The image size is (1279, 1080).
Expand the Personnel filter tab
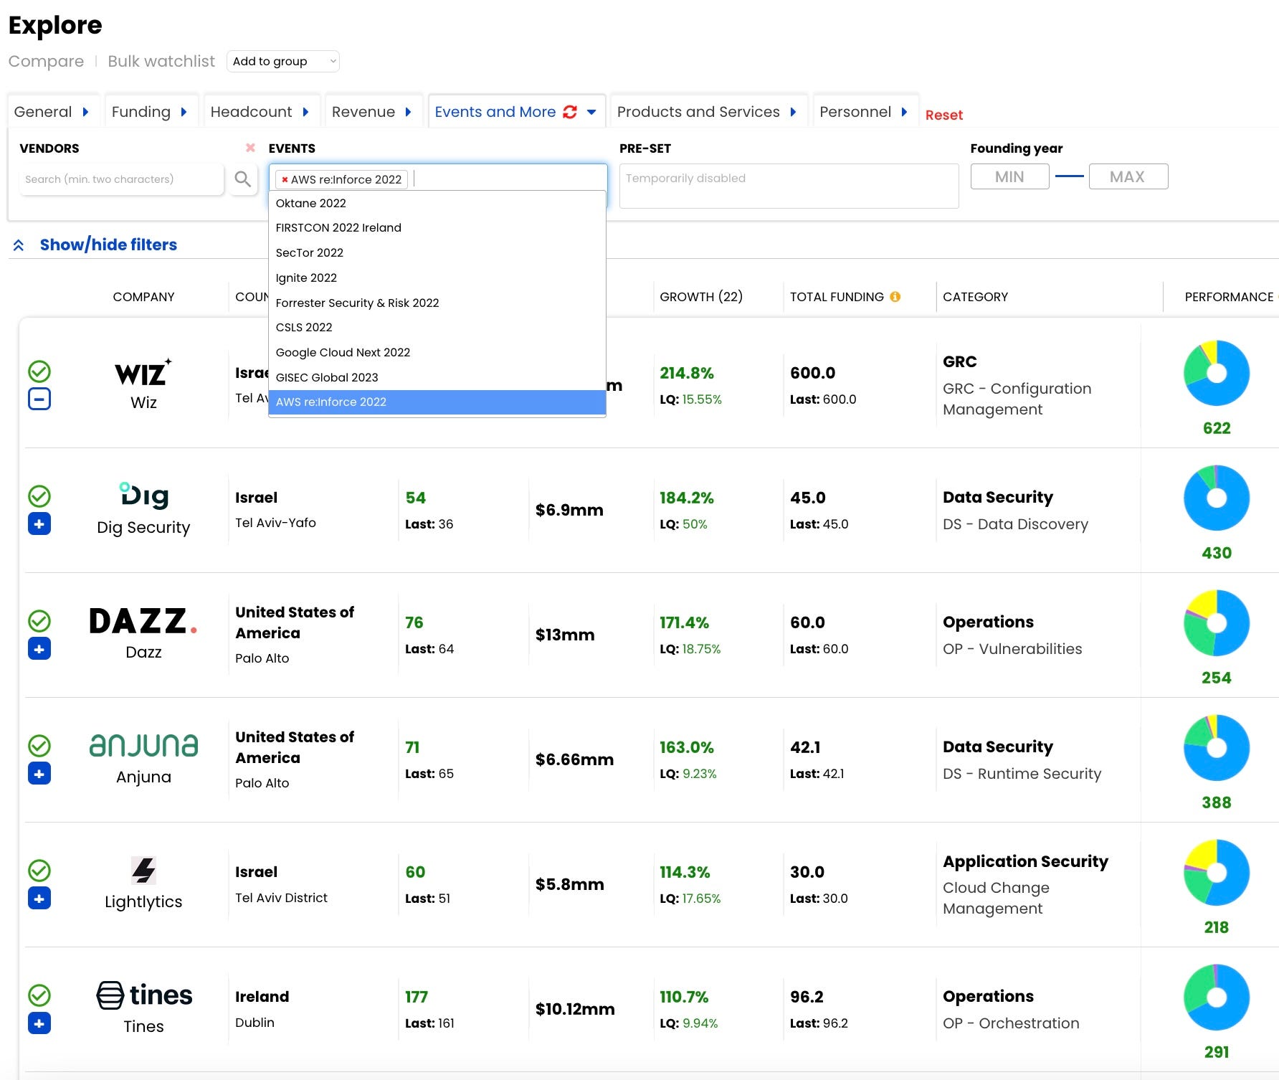coord(865,112)
